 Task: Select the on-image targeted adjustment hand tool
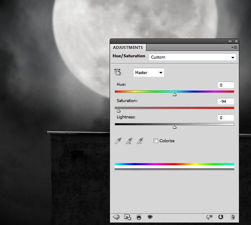[118, 72]
